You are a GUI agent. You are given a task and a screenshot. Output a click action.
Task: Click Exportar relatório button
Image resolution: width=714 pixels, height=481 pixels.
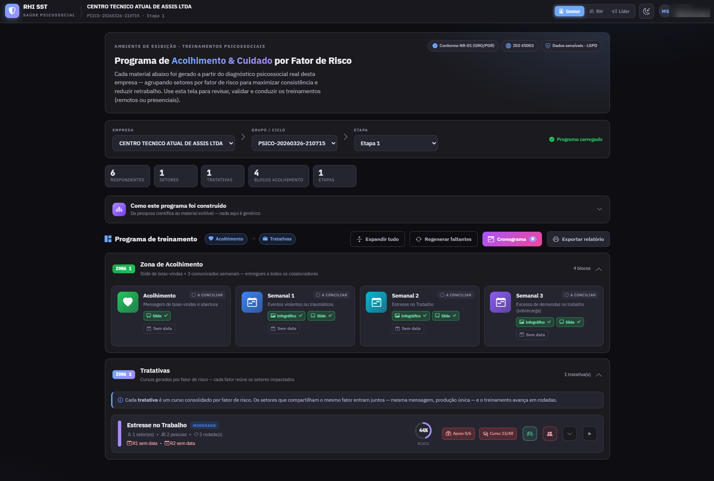(578, 239)
